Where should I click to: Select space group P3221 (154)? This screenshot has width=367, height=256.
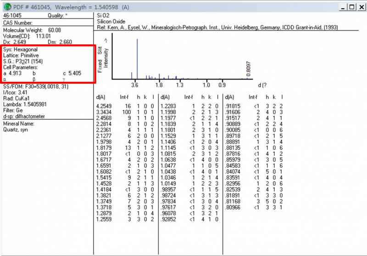tap(29, 62)
